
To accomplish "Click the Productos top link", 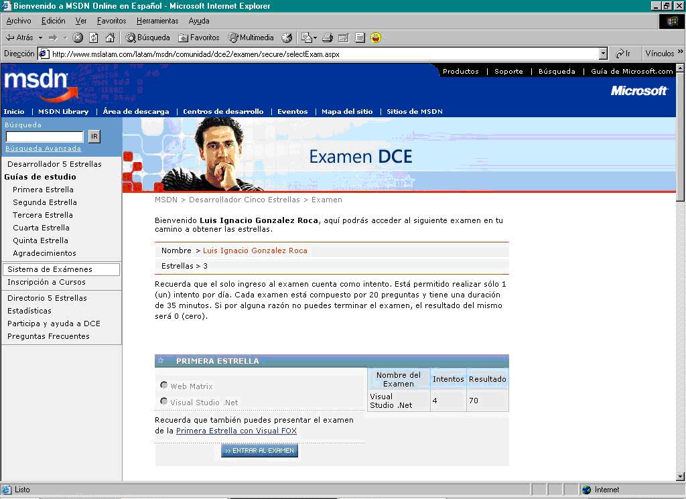I will pyautogui.click(x=461, y=71).
